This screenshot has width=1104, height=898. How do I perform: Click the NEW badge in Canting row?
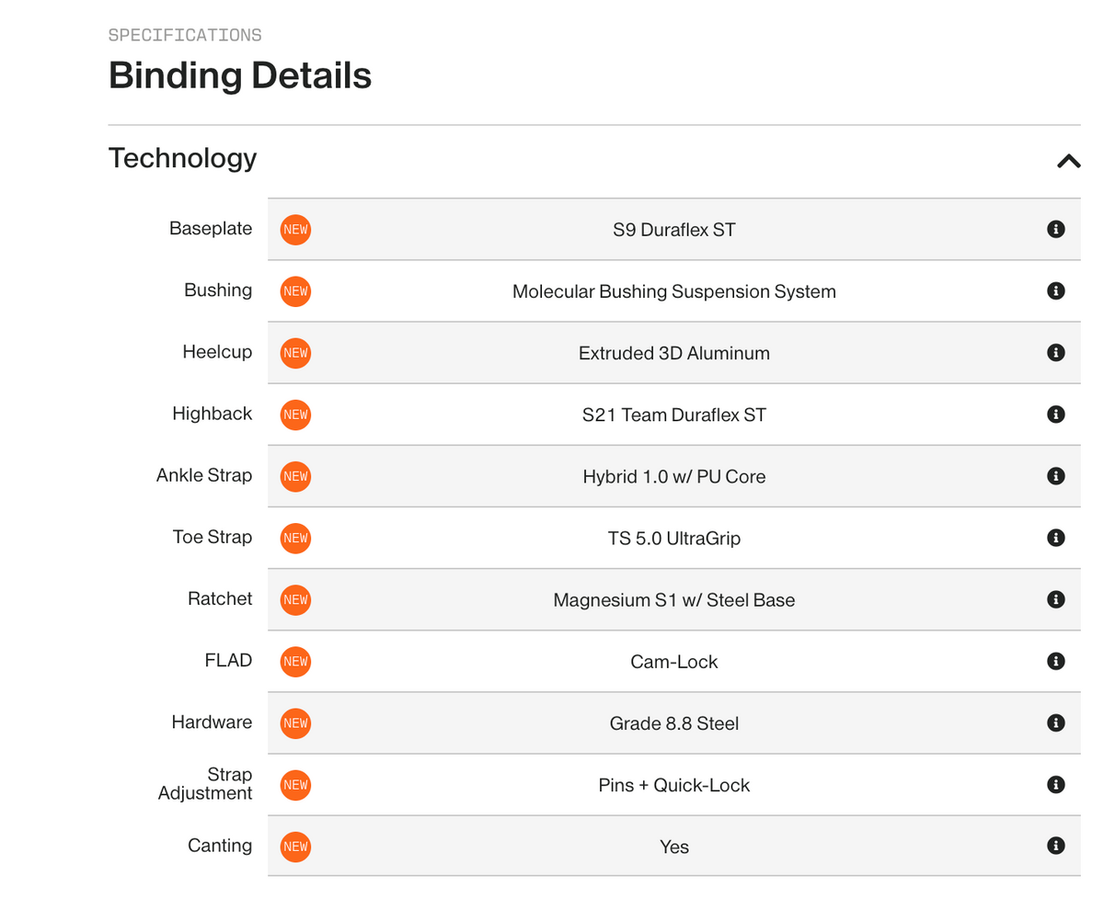pos(295,846)
